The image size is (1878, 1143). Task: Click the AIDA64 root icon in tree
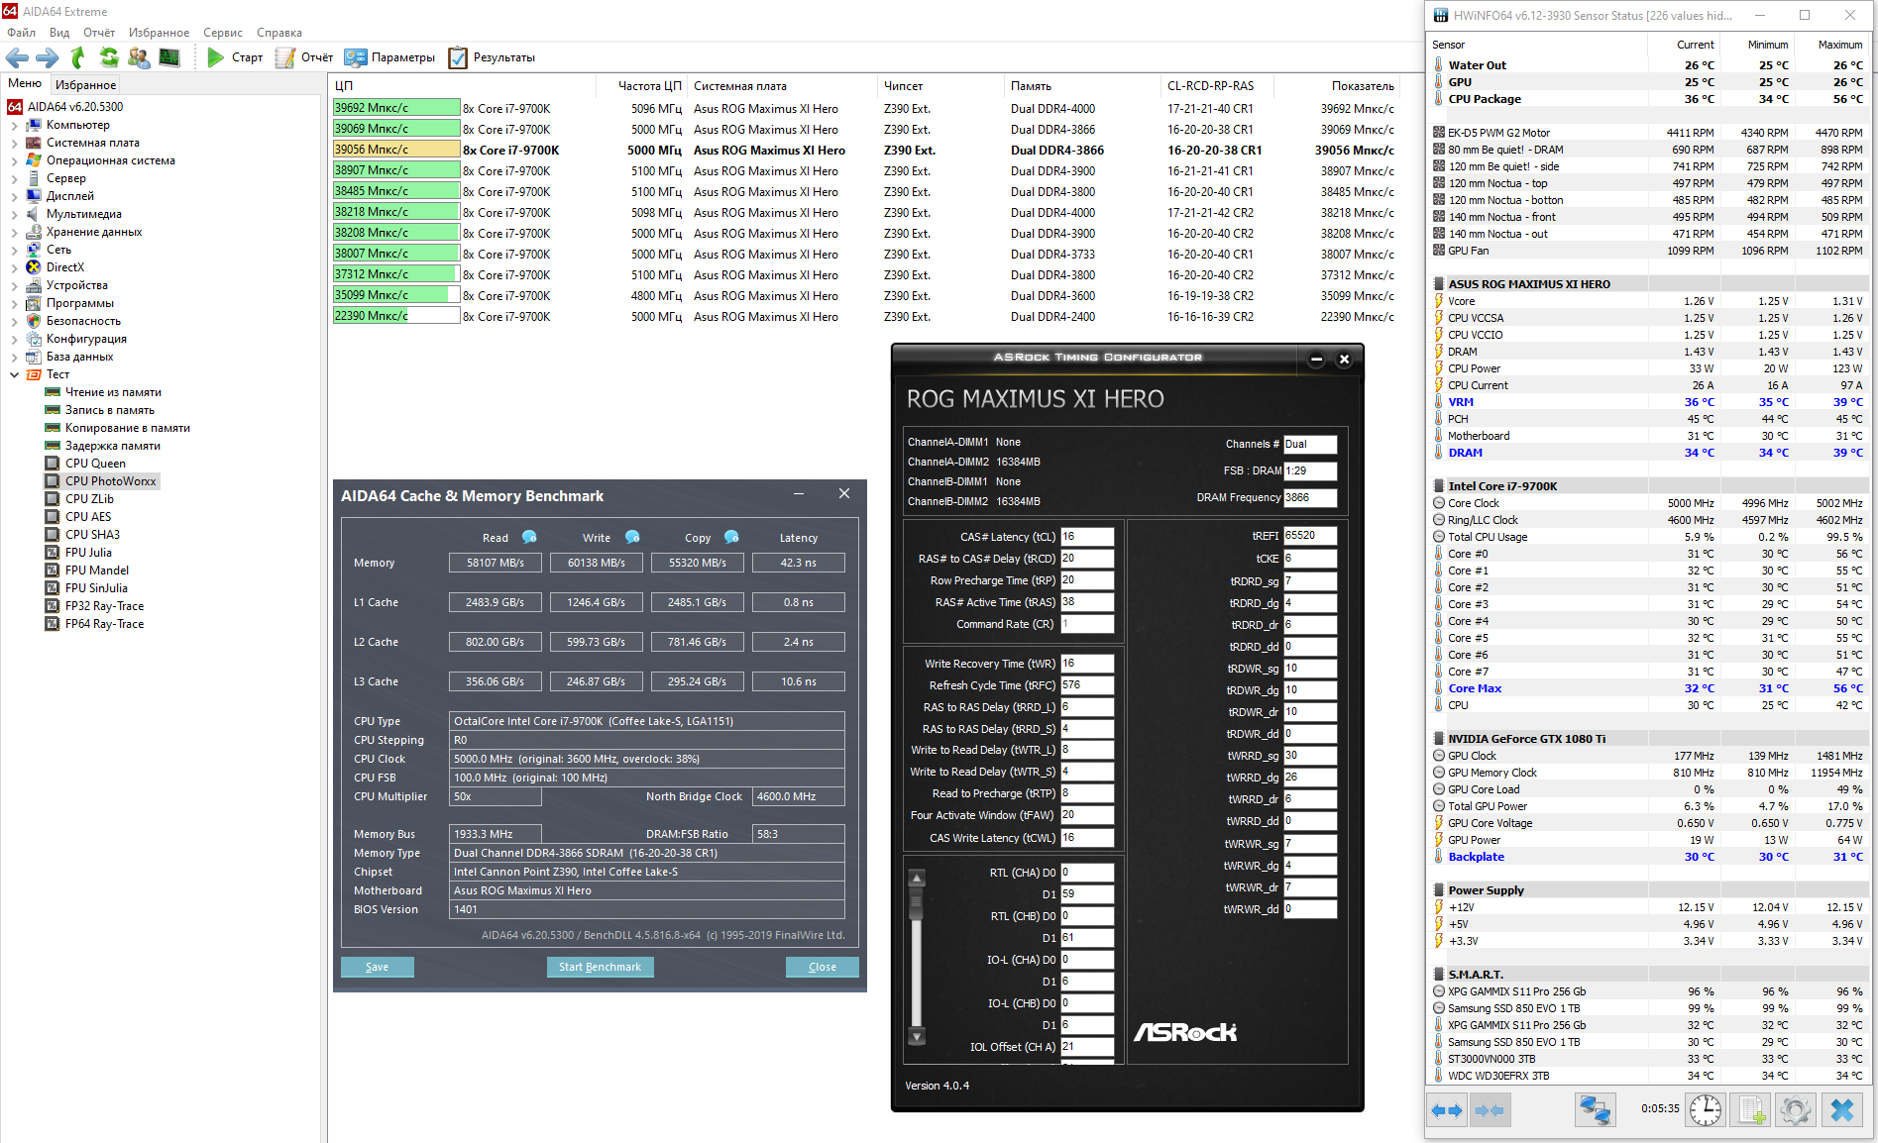[x=15, y=107]
